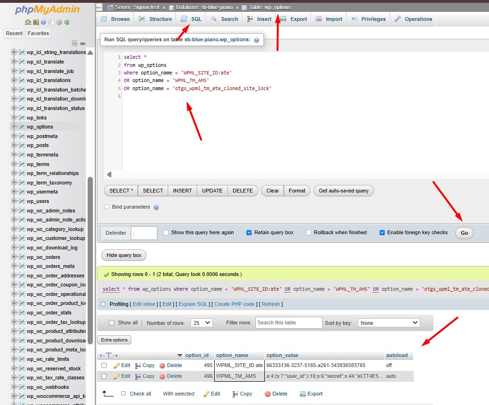
Task: Click help icon next to query title
Action: (x=256, y=40)
